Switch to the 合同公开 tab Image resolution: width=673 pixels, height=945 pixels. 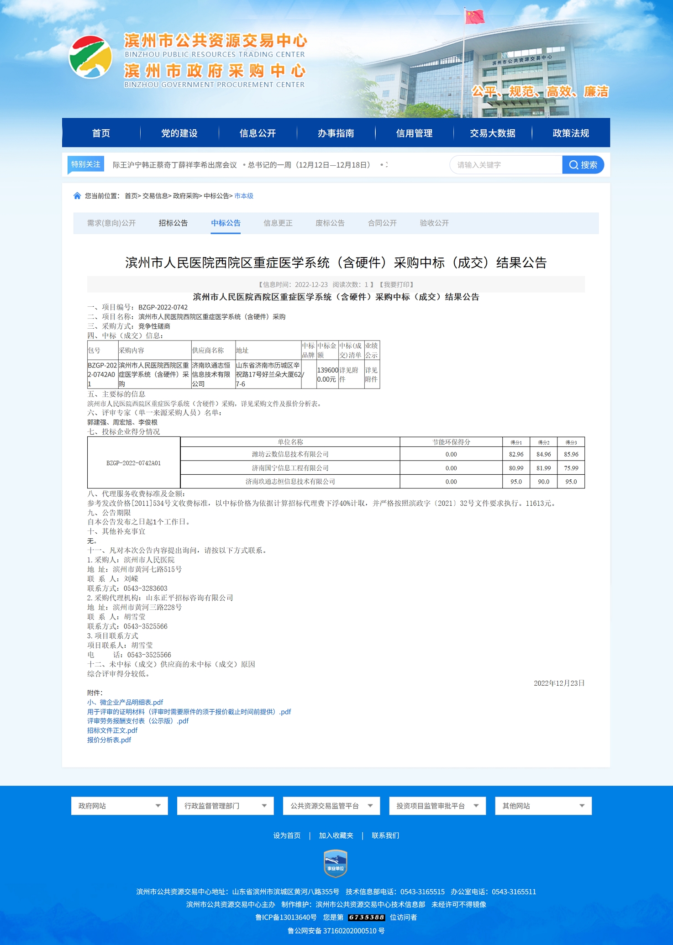382,223
